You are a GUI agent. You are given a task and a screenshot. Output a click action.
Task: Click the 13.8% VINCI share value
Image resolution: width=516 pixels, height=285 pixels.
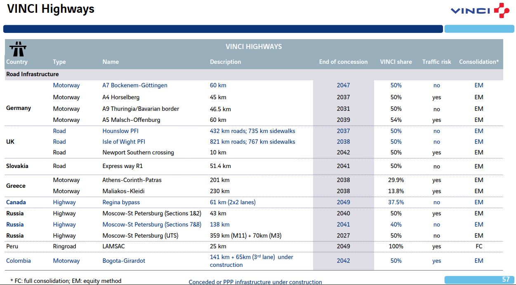click(396, 191)
